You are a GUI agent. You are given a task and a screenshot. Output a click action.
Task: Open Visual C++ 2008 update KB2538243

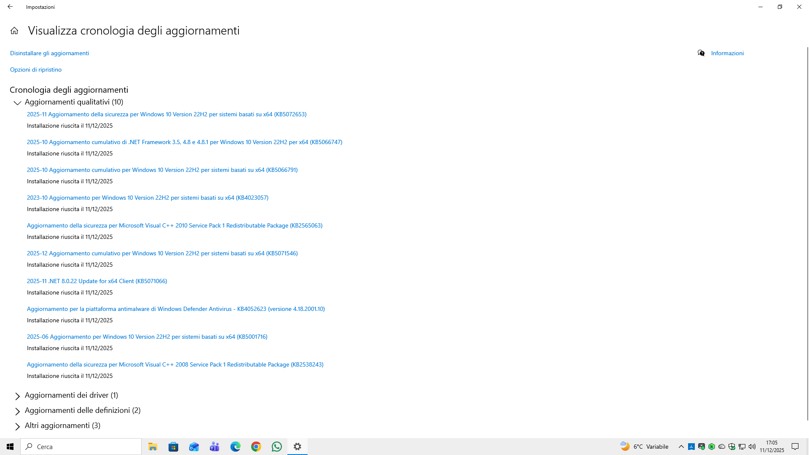[175, 364]
